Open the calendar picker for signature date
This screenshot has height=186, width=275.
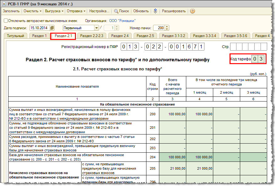[52, 28]
